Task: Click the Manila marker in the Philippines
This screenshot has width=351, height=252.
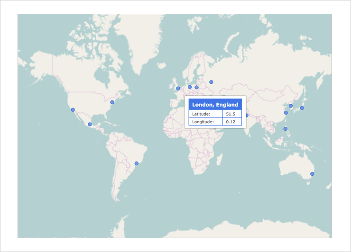Action: pos(285,128)
